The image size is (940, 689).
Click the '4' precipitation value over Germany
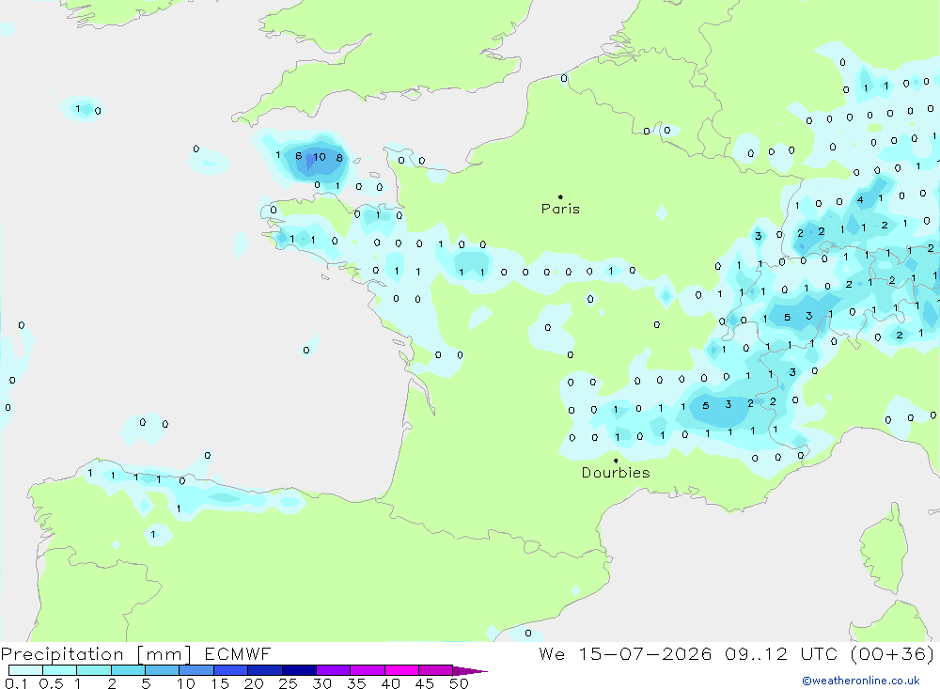(x=860, y=199)
